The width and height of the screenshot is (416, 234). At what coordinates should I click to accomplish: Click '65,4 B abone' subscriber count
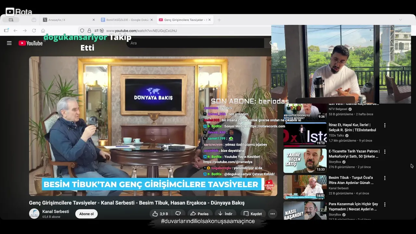(51, 217)
